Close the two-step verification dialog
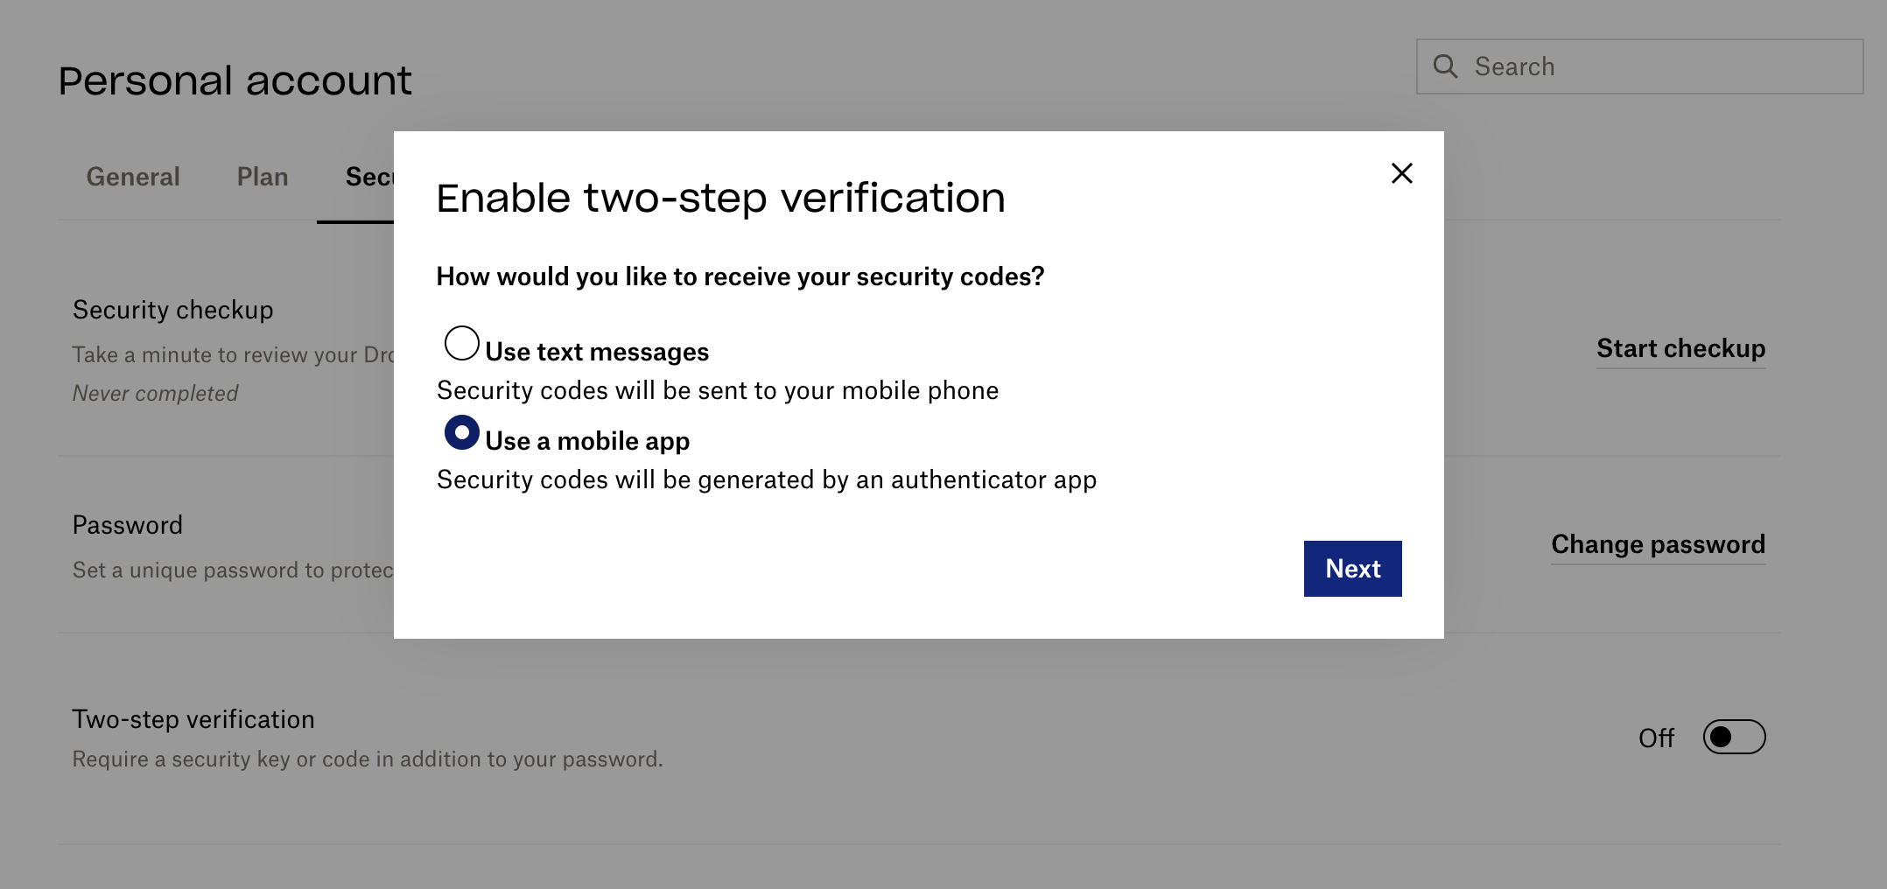The height and width of the screenshot is (889, 1887). point(1401,173)
